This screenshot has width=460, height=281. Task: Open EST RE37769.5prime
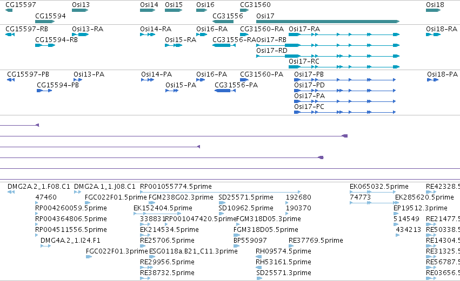click(x=316, y=241)
